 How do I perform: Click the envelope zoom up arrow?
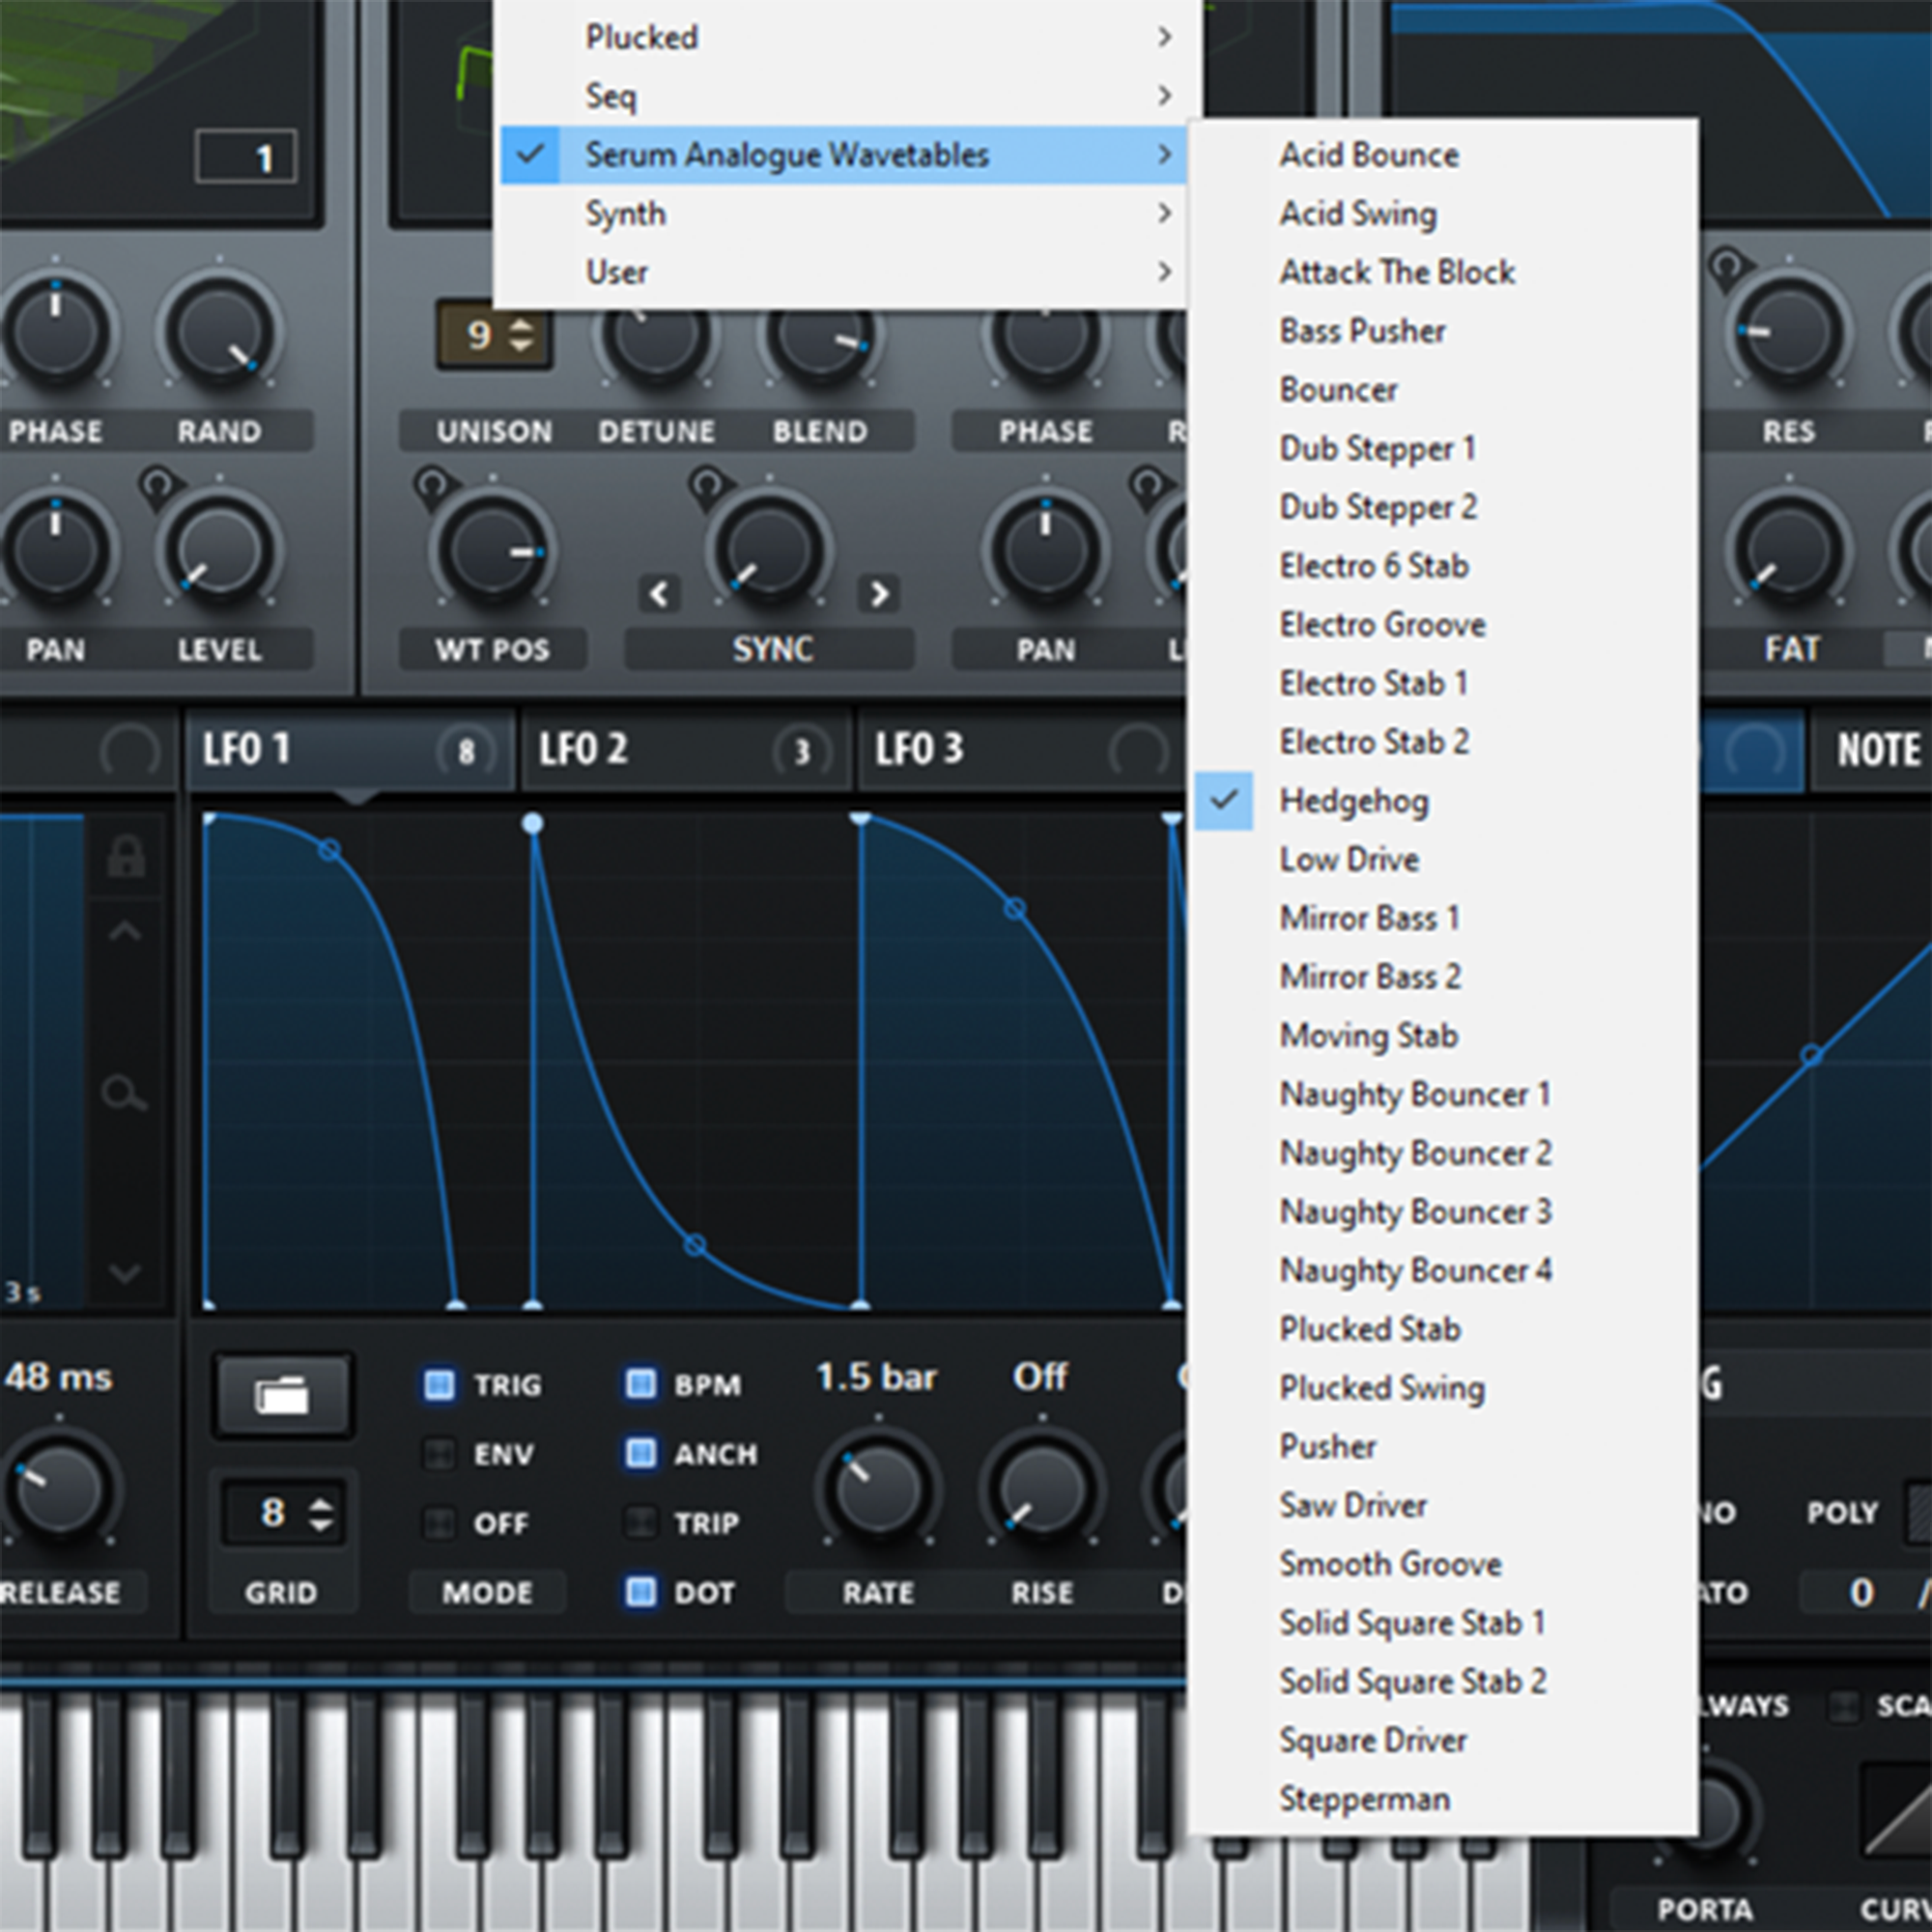click(125, 932)
